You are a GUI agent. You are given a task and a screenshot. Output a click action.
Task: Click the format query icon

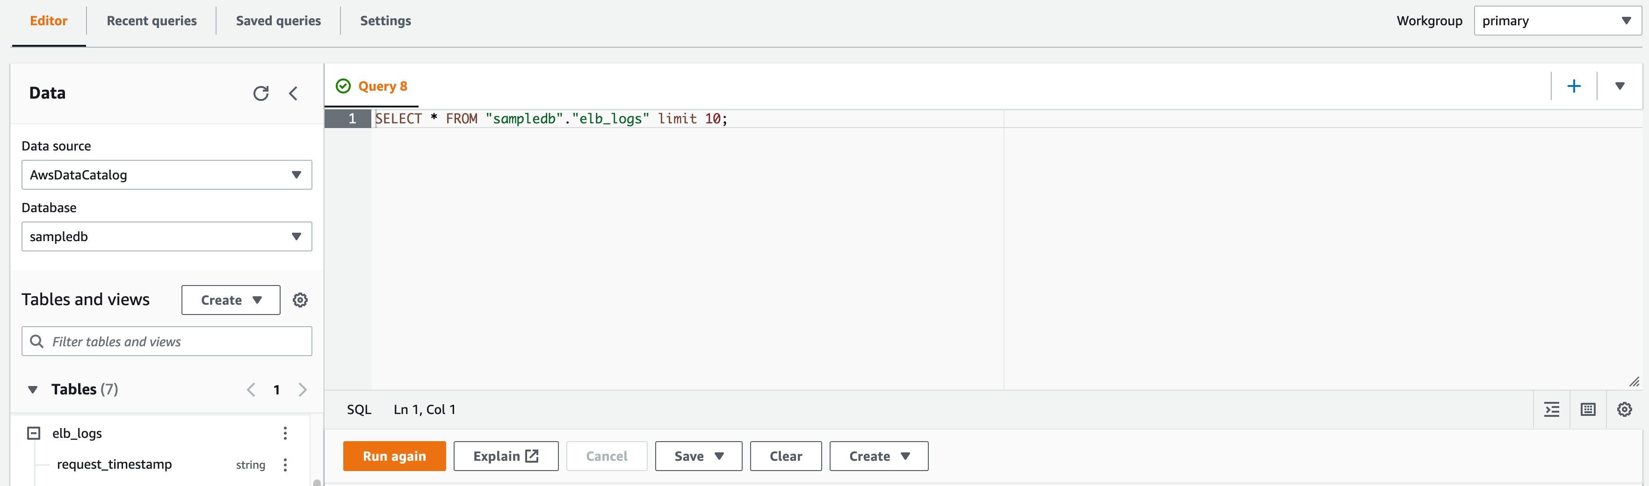[x=1551, y=409]
